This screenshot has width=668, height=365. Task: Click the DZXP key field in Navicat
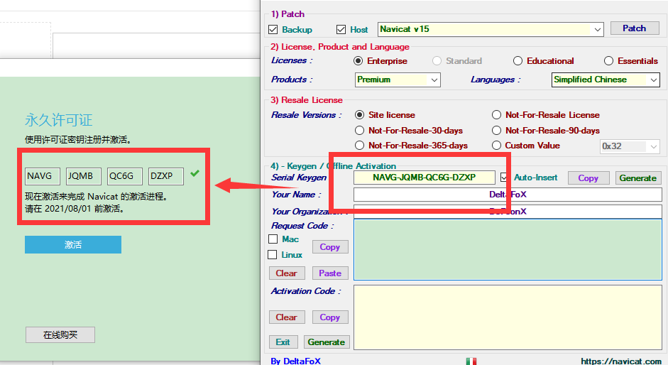coord(166,176)
